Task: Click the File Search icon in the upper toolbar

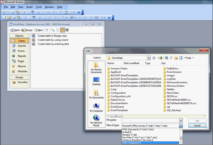Action: pos(17,12)
